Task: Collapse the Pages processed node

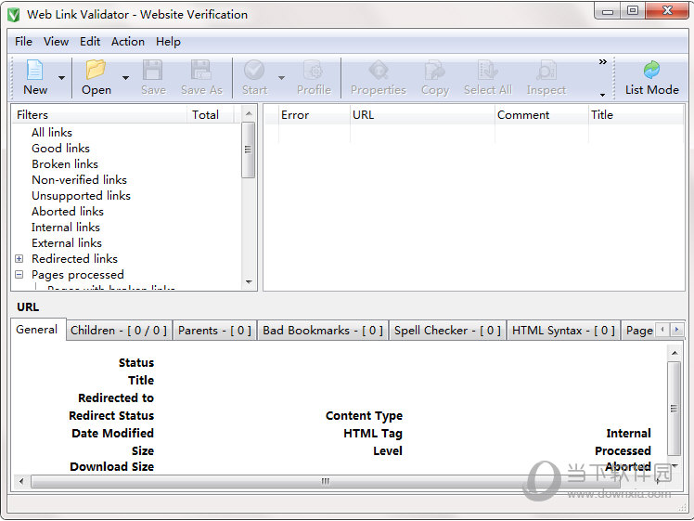Action: (x=19, y=274)
